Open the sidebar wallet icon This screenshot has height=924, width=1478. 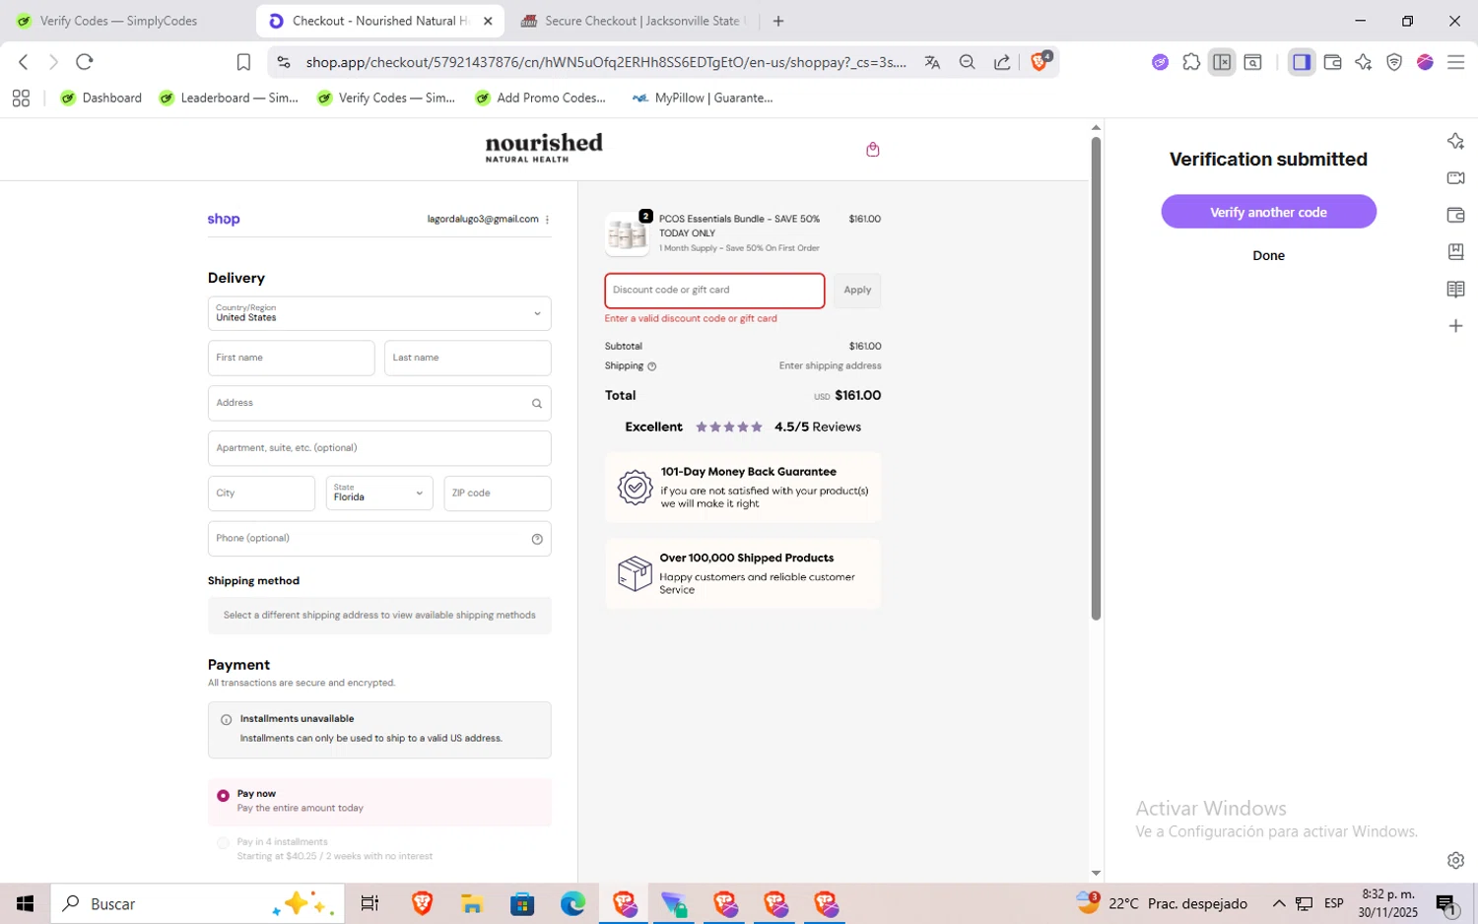[x=1455, y=215]
